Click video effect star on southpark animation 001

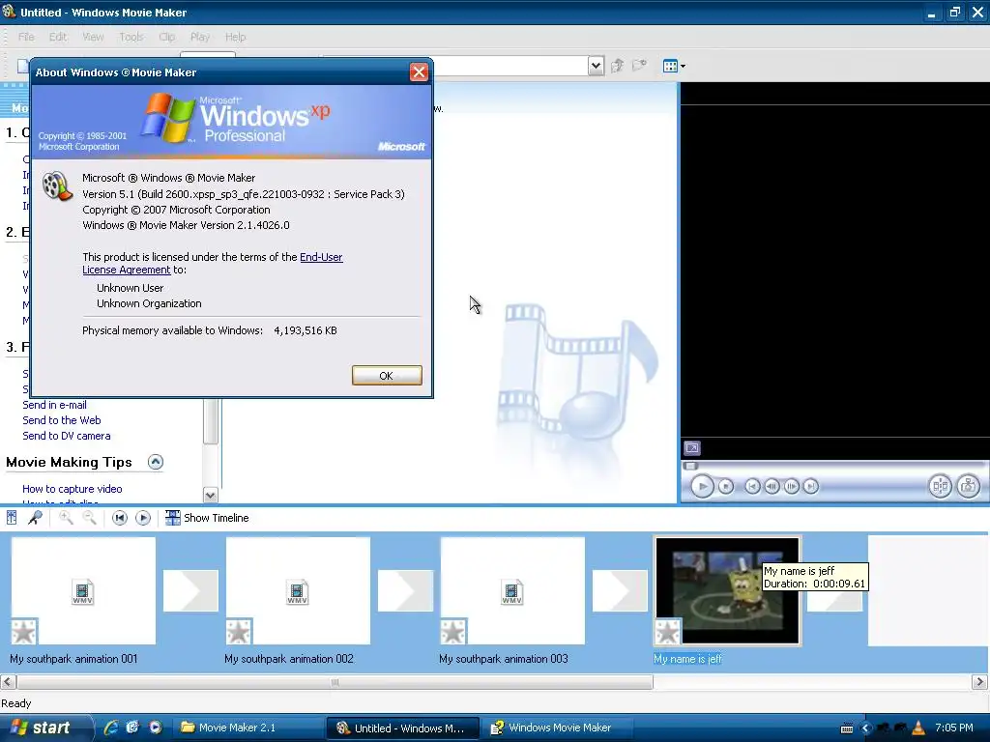coord(24,632)
